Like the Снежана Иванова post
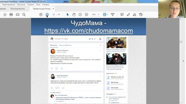Screen dimensions: 186x104 tap(52, 68)
